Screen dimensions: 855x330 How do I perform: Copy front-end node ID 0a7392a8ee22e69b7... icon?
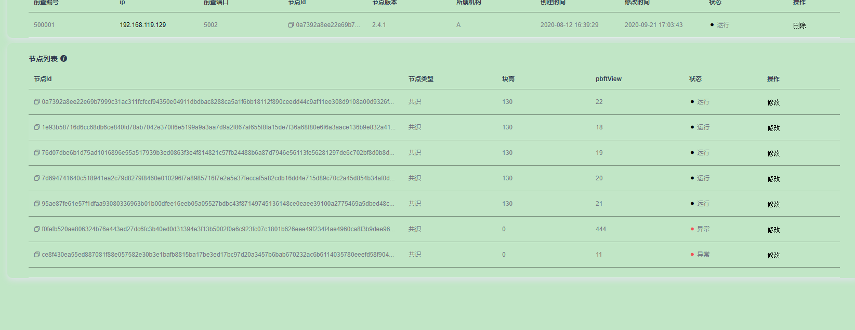[x=291, y=25]
